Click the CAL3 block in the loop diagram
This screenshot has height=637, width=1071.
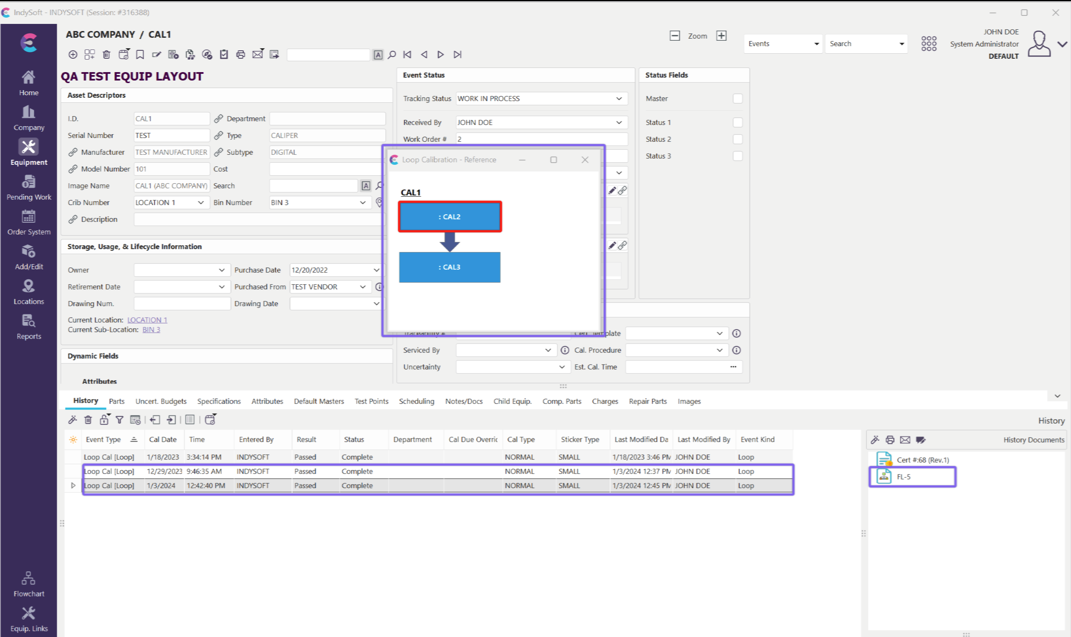[x=450, y=267]
